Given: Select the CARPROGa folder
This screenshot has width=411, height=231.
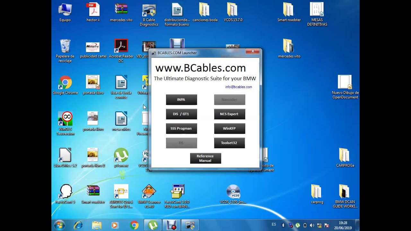Looking at the screenshot, I should [345, 158].
